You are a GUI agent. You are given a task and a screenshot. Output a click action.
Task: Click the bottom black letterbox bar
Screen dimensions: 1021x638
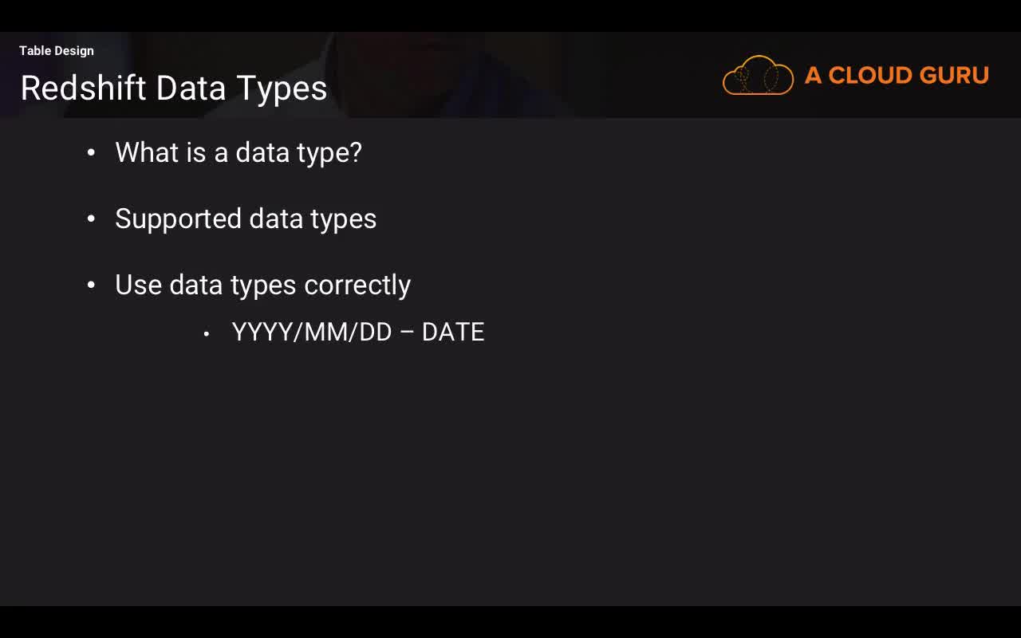coord(510,622)
